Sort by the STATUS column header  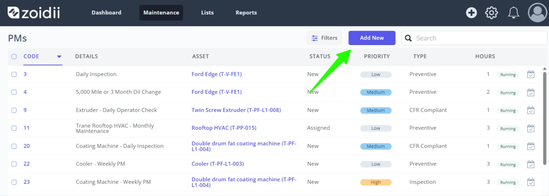pos(320,56)
